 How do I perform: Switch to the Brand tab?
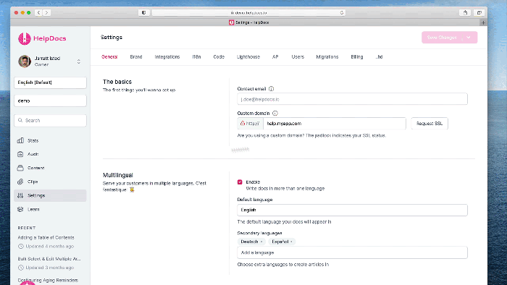(136, 57)
